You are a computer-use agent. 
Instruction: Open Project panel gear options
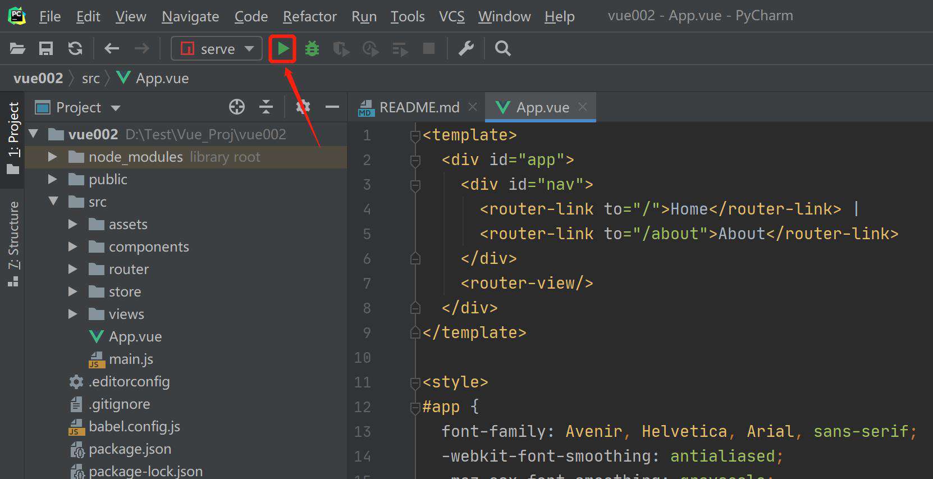[x=303, y=107]
